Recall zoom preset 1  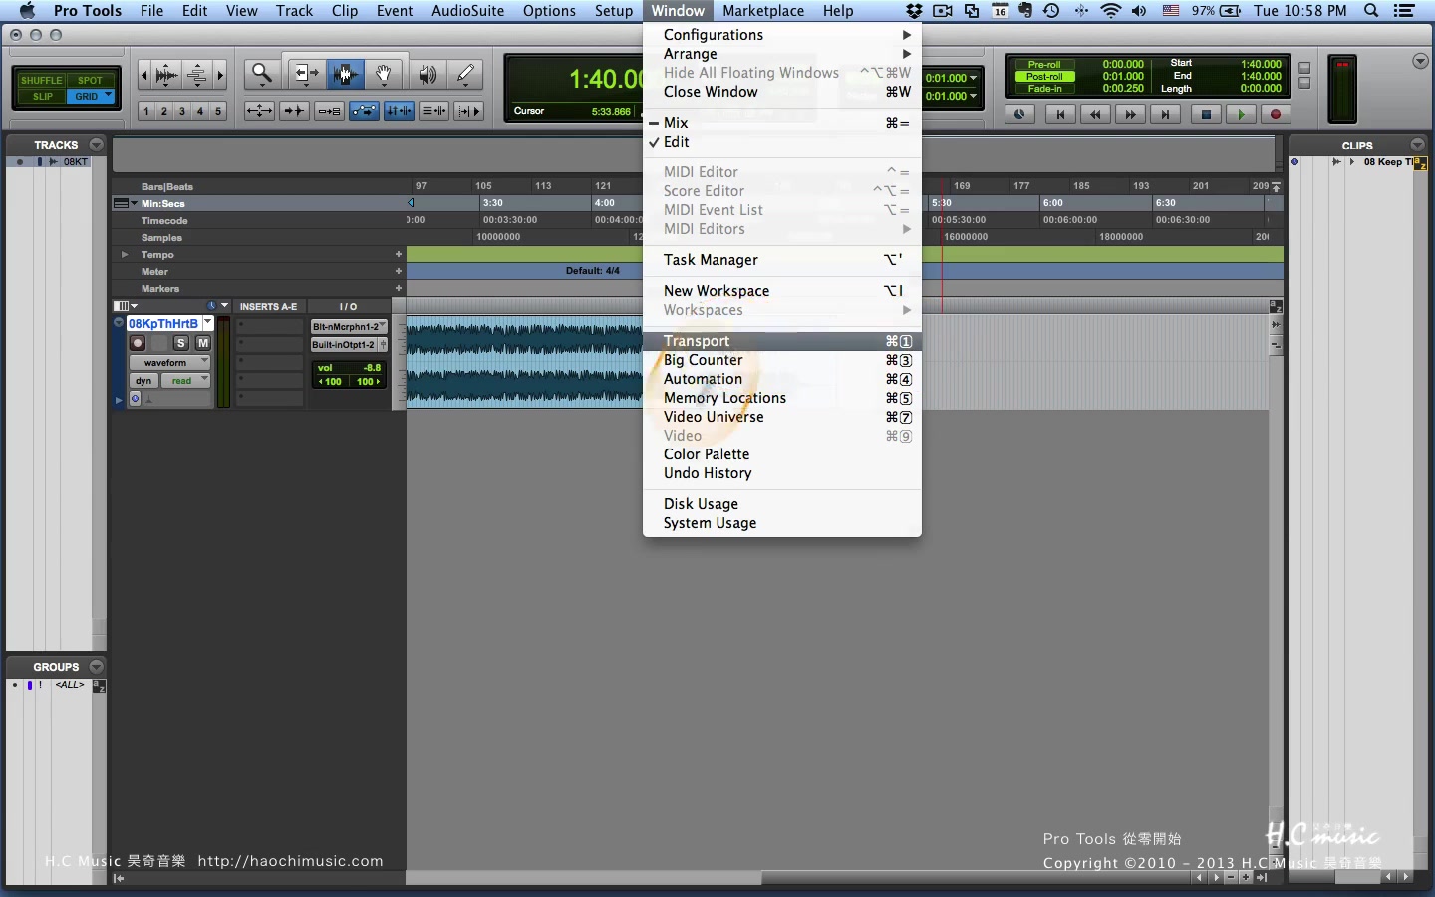tap(146, 111)
